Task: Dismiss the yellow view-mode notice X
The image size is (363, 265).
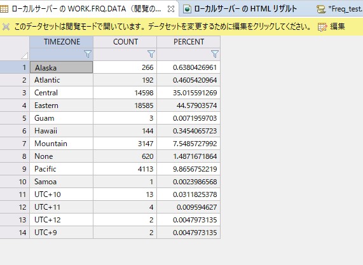Action: (6, 27)
